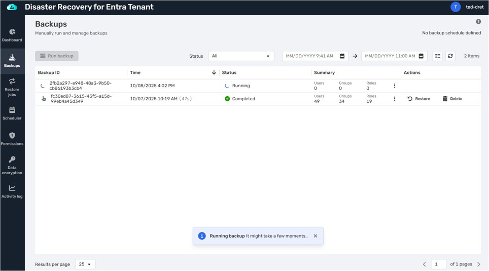Dismiss the Running backup notification
The image size is (489, 271).
(x=316, y=236)
